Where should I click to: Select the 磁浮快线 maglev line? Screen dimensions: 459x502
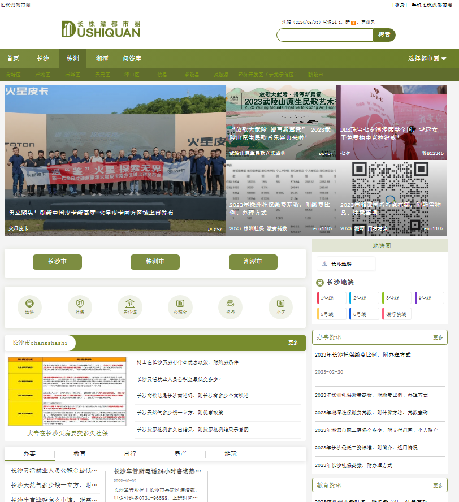click(x=397, y=314)
